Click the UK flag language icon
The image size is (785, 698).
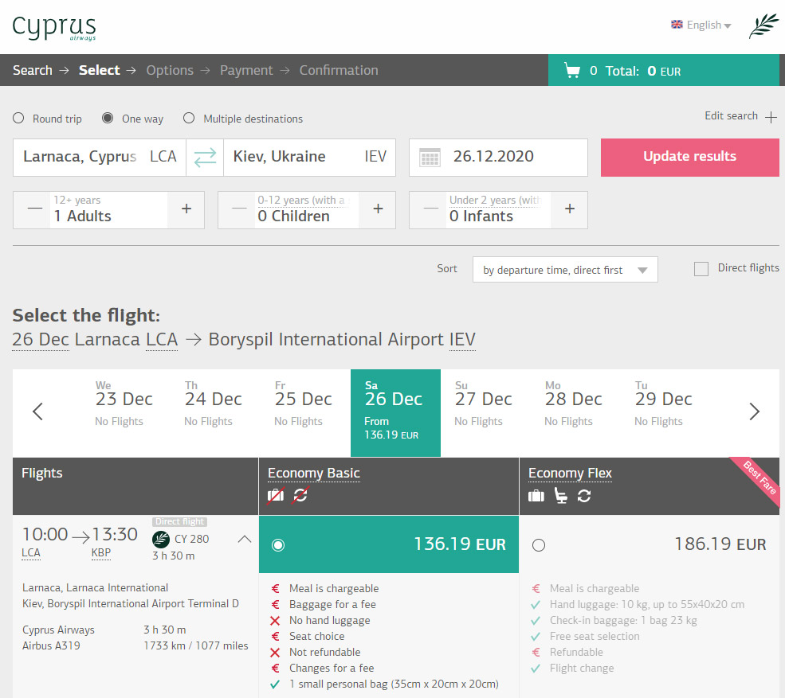(x=677, y=25)
